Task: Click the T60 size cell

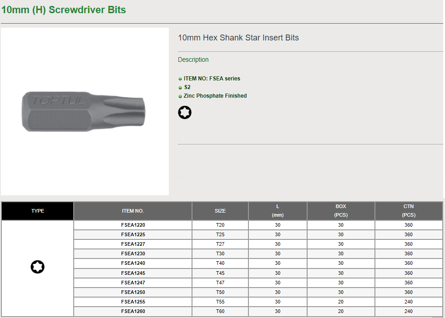Action: tap(220, 312)
